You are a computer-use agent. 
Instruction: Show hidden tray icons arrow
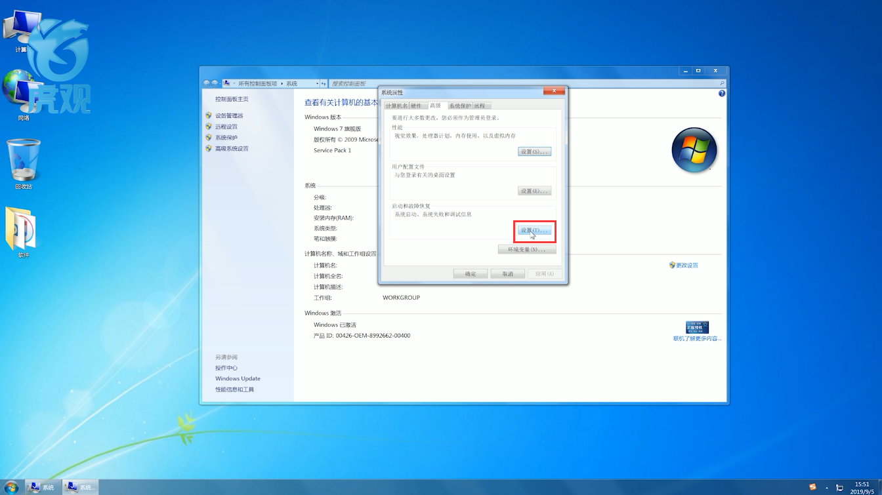(x=827, y=488)
